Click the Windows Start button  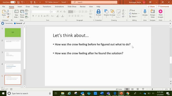point(3,93)
